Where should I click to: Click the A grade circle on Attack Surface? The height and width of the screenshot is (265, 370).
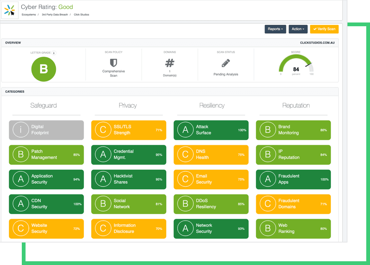[x=185, y=130]
